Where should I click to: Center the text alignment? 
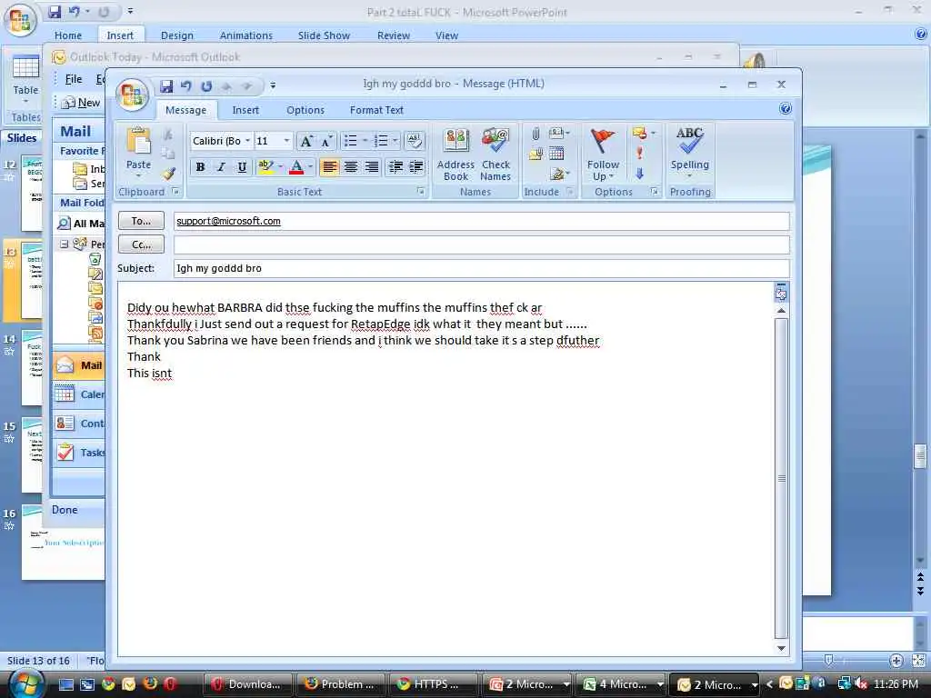pos(351,167)
